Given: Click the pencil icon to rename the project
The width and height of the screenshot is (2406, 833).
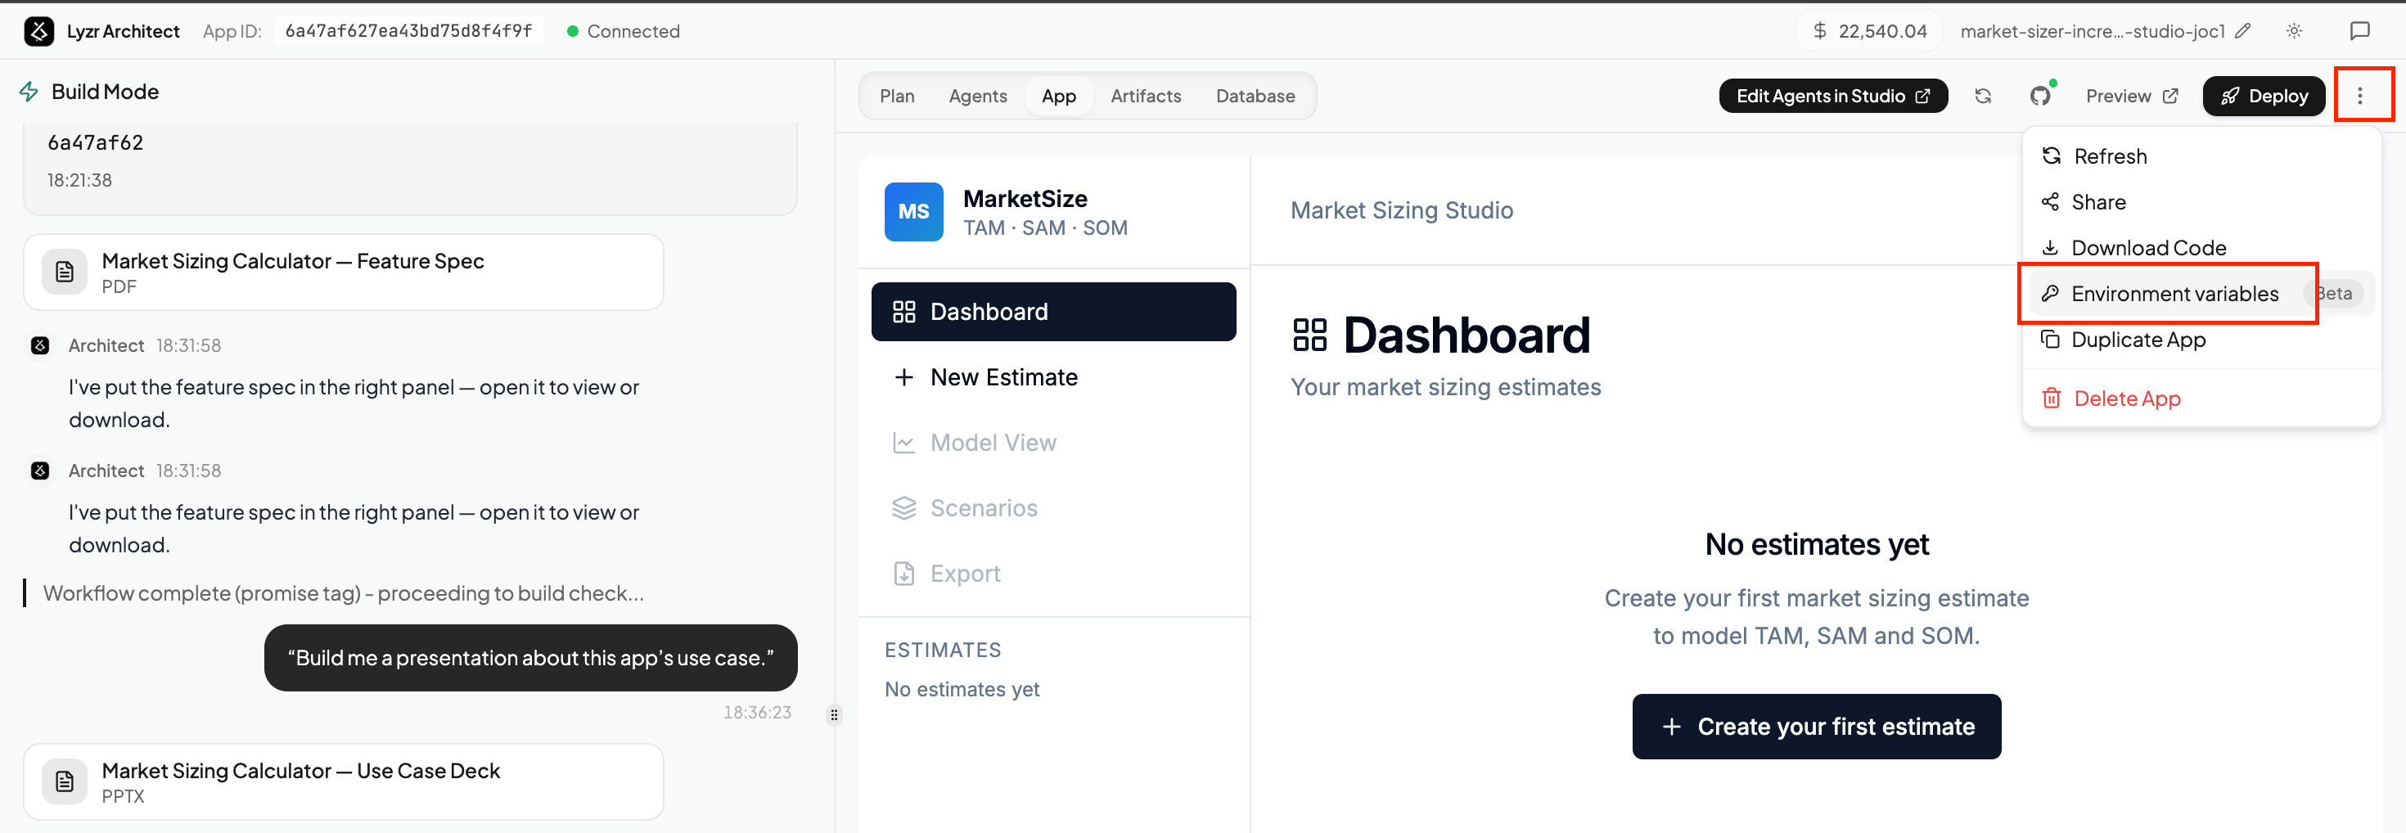Looking at the screenshot, I should [2242, 31].
